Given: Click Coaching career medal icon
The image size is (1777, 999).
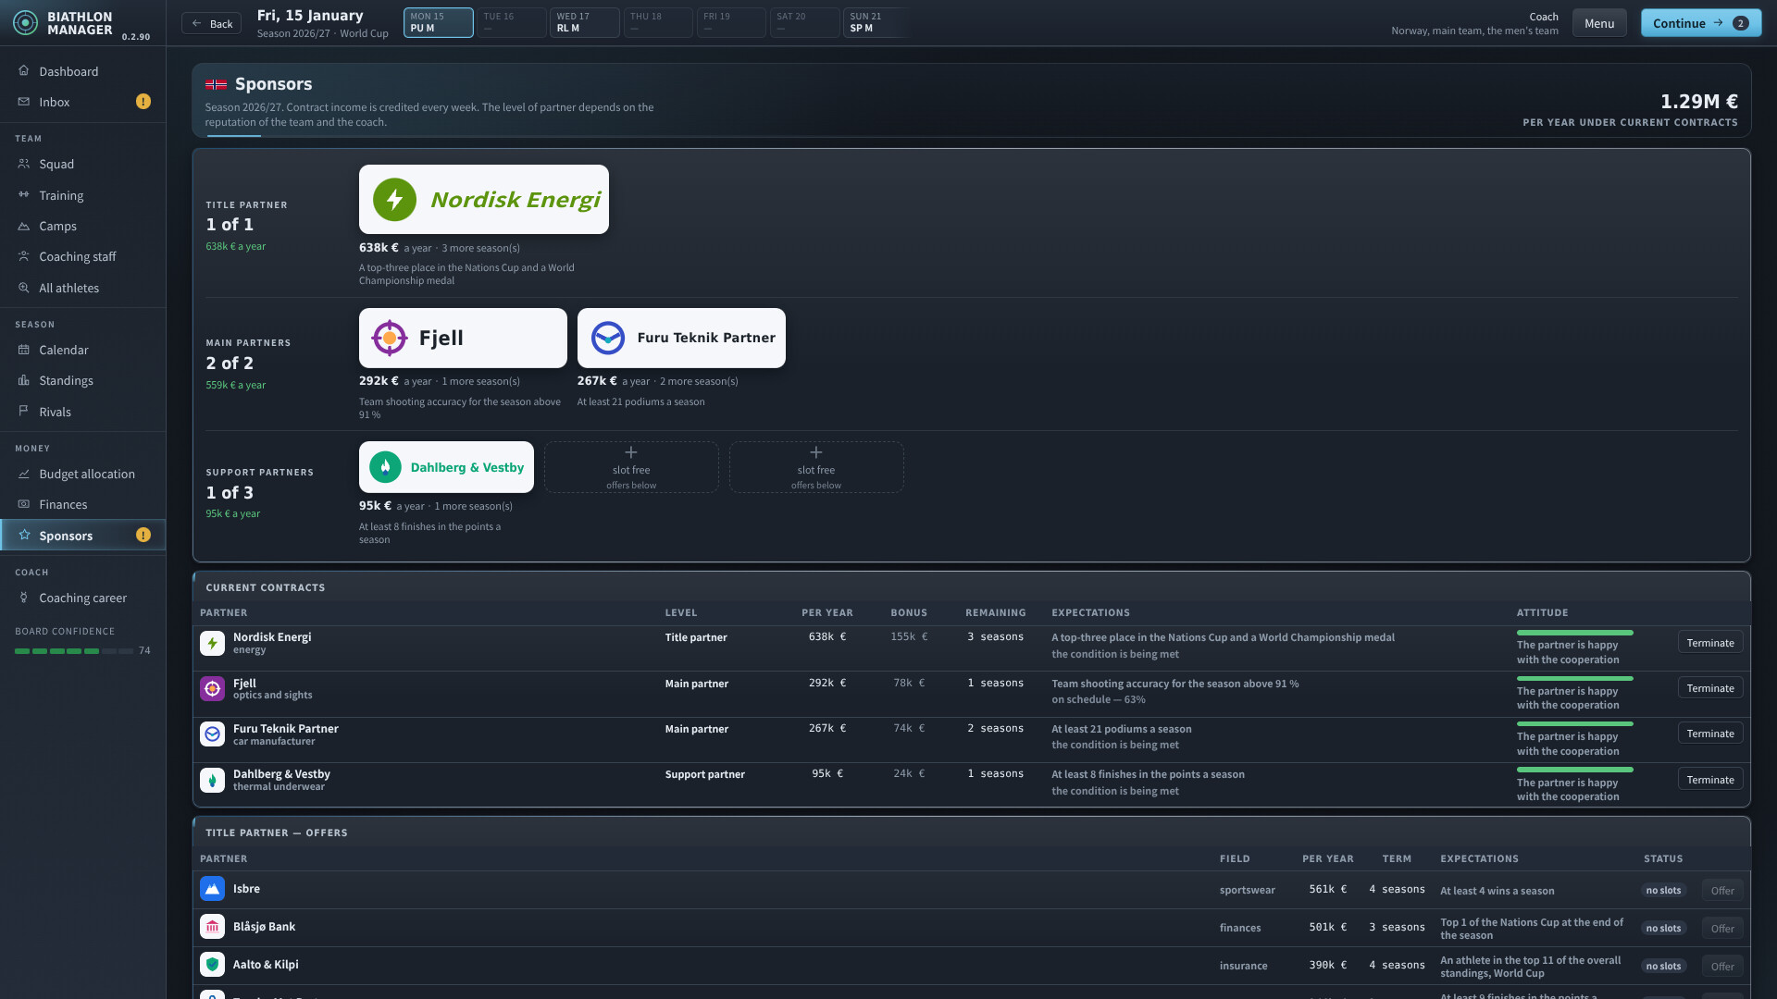Looking at the screenshot, I should [x=24, y=598].
